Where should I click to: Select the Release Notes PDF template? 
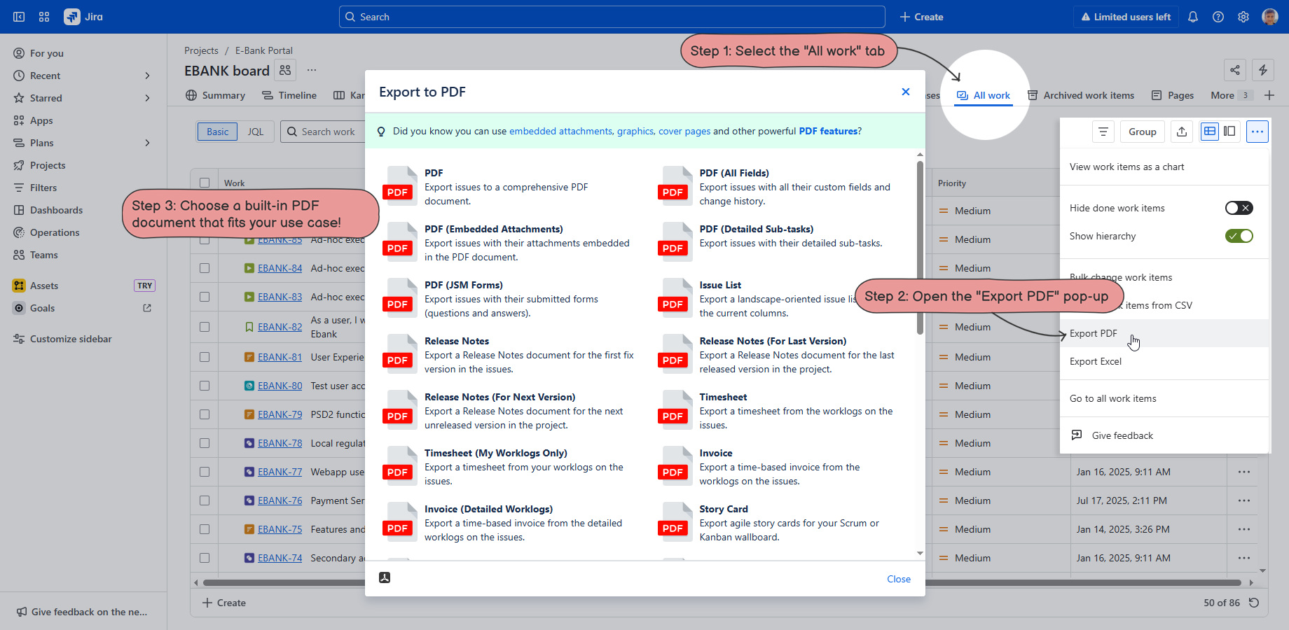pyautogui.click(x=510, y=355)
